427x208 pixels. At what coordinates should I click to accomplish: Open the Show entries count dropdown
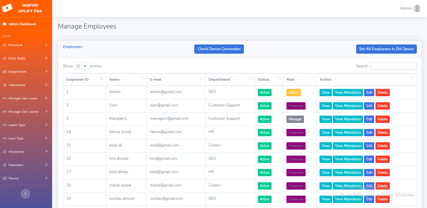pos(81,66)
